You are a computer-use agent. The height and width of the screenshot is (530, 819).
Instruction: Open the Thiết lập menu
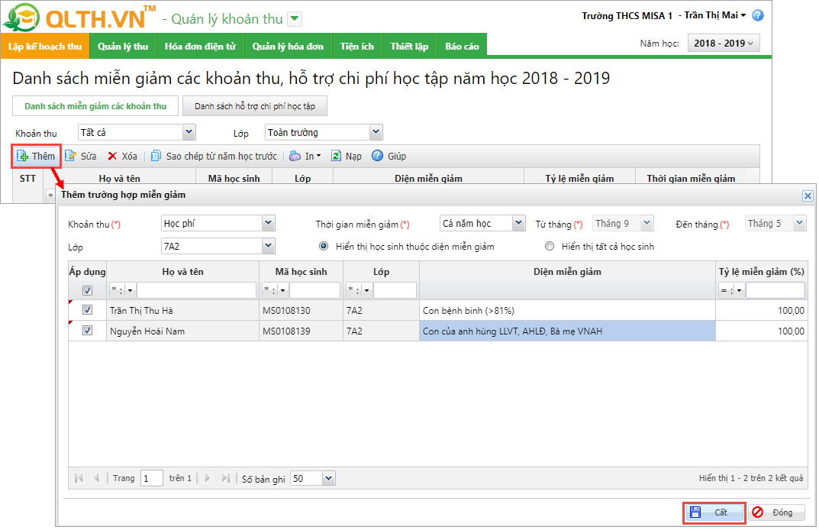(x=409, y=46)
